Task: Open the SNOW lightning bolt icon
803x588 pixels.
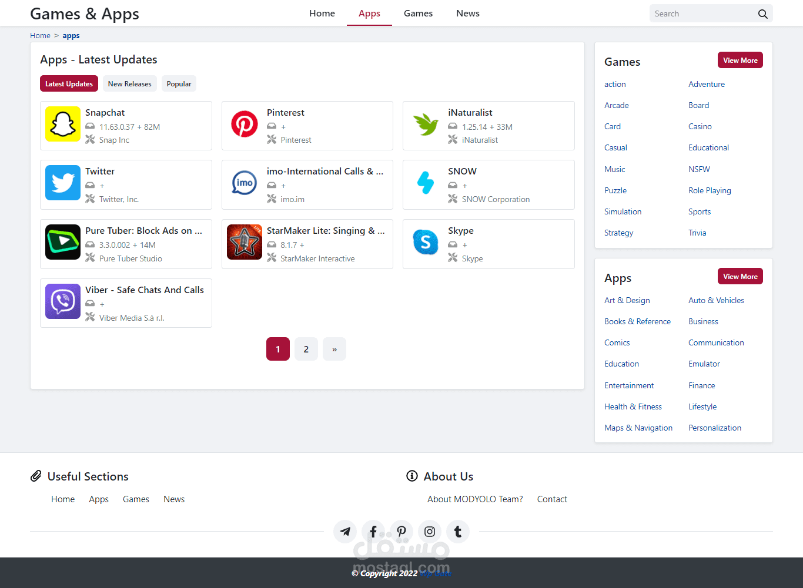Action: pyautogui.click(x=426, y=183)
